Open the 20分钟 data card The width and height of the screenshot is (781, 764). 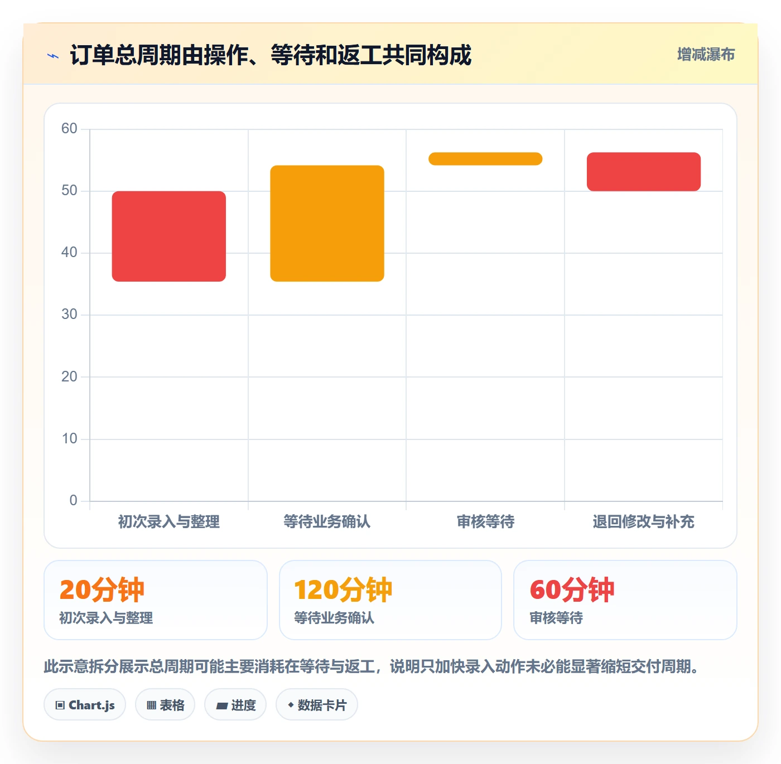156,600
